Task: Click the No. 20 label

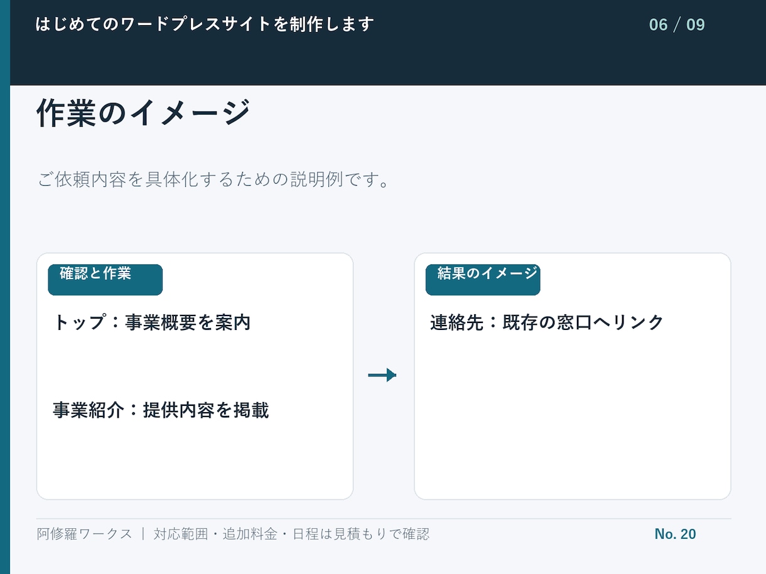Action: click(675, 534)
